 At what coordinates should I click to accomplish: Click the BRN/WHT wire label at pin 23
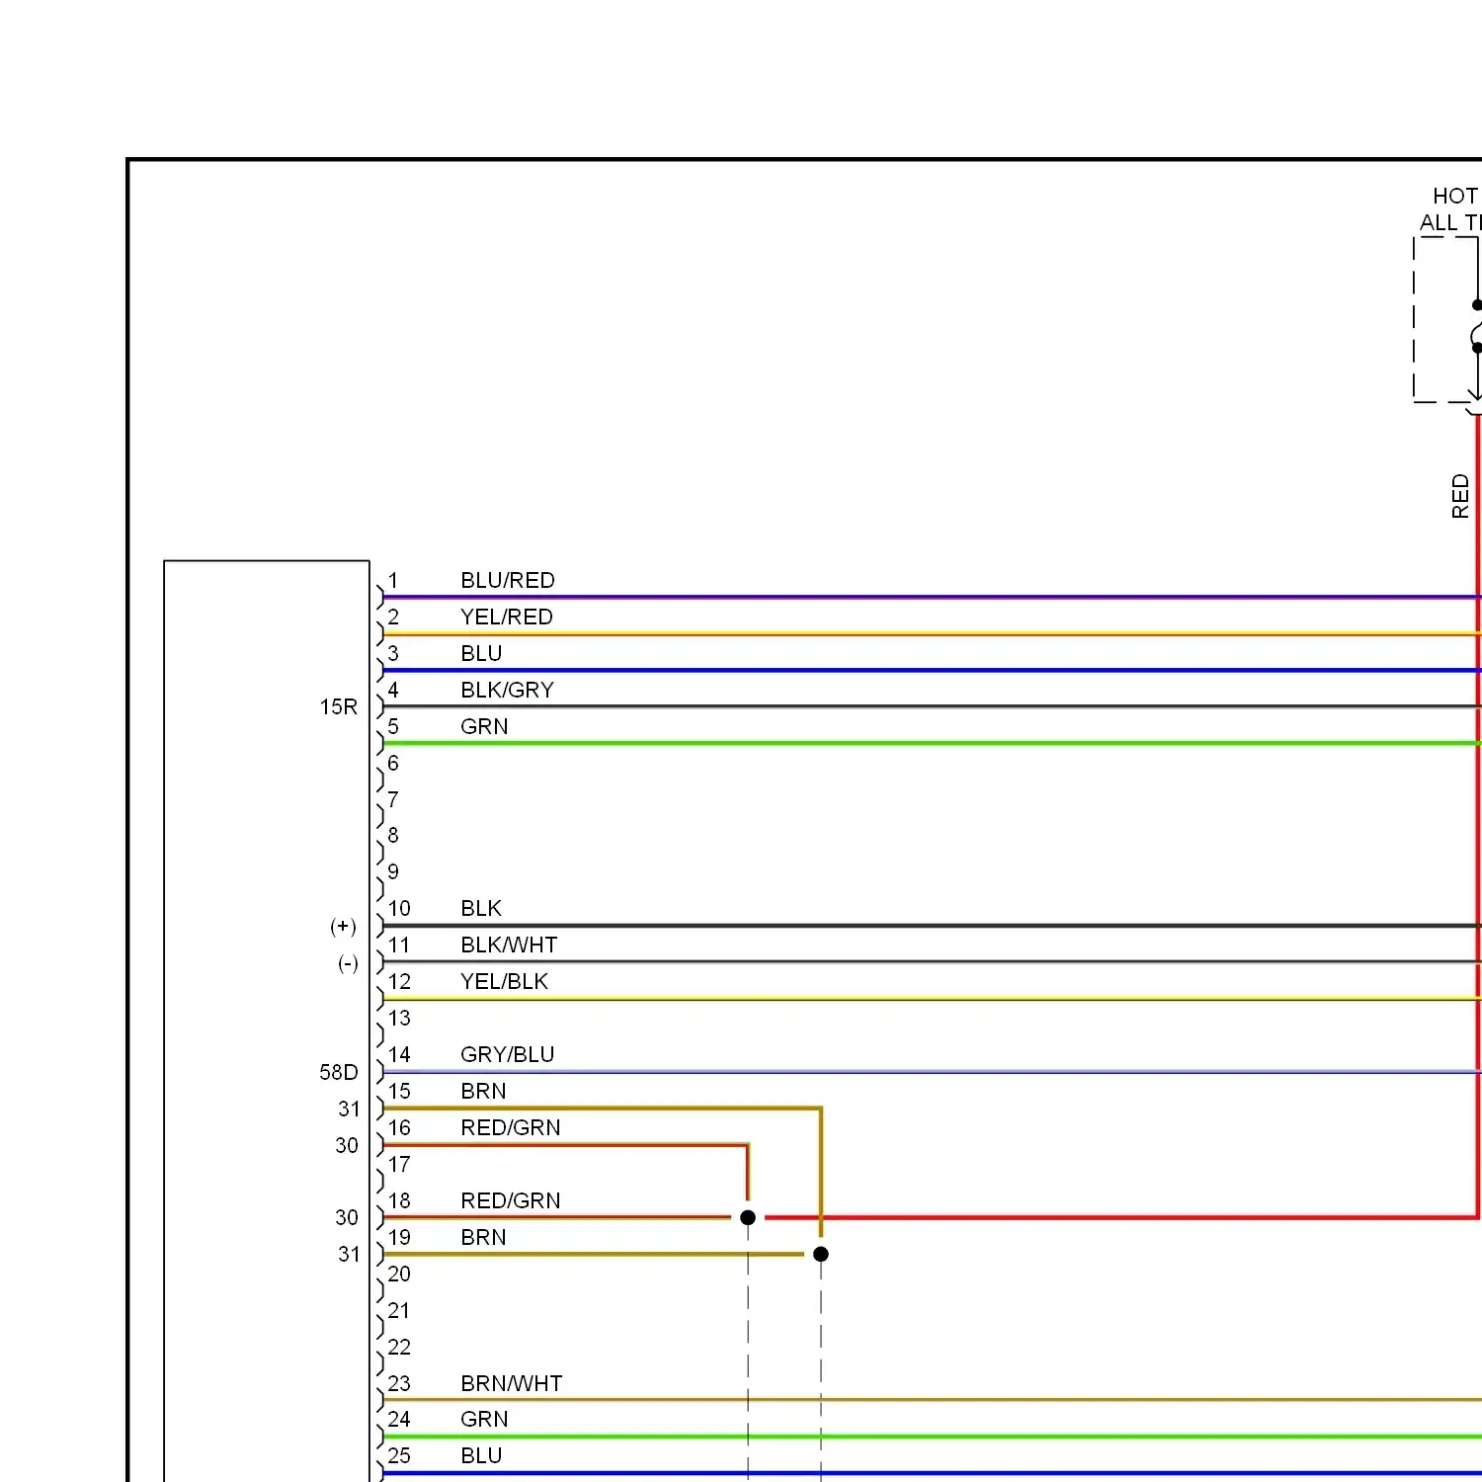(512, 1383)
